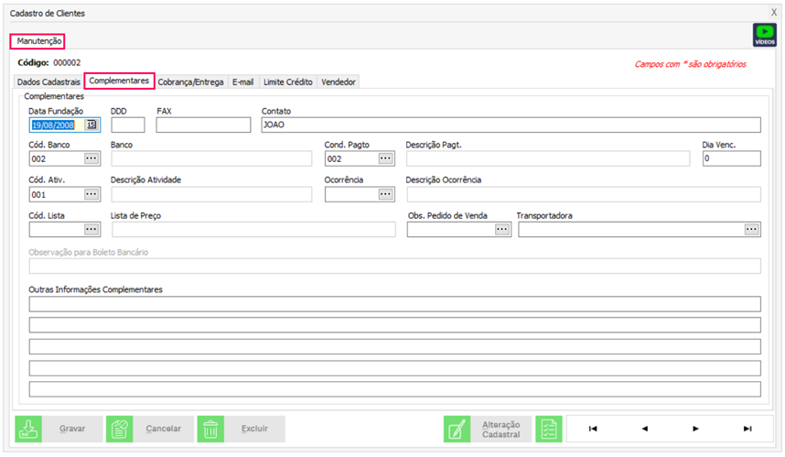Viewport: 785px width, 457px height.
Task: Click the Manutenção menu item
Action: (38, 41)
